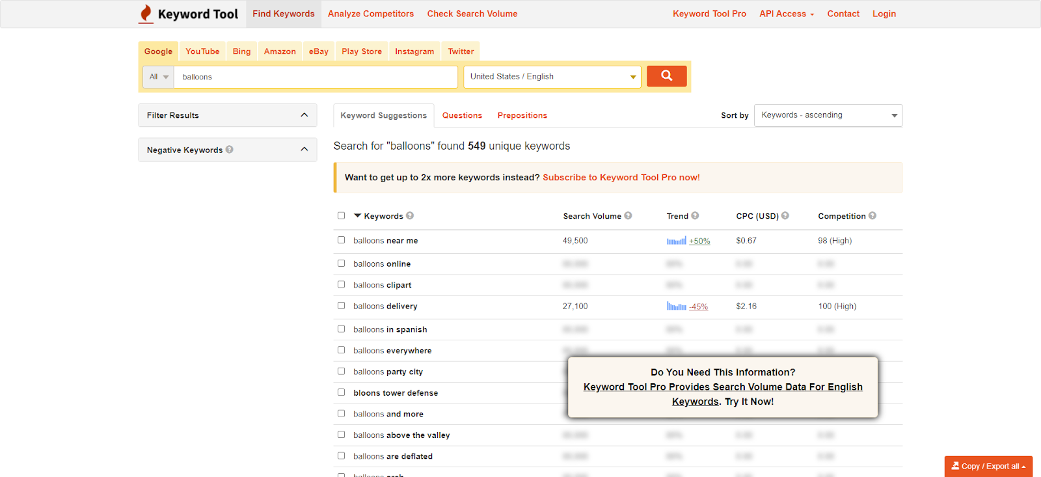Click the Login link
The width and height of the screenshot is (1041, 477).
884,14
